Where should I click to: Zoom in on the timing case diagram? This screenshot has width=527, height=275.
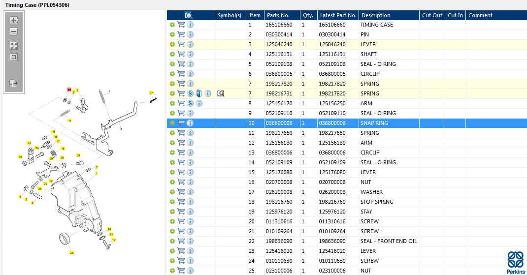click(x=14, y=21)
